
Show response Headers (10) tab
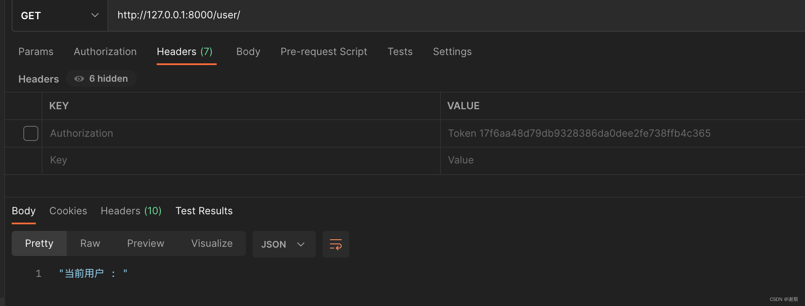point(131,211)
